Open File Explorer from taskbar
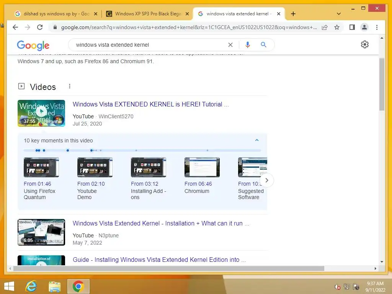Image resolution: width=392 pixels, height=294 pixels. tap(54, 286)
